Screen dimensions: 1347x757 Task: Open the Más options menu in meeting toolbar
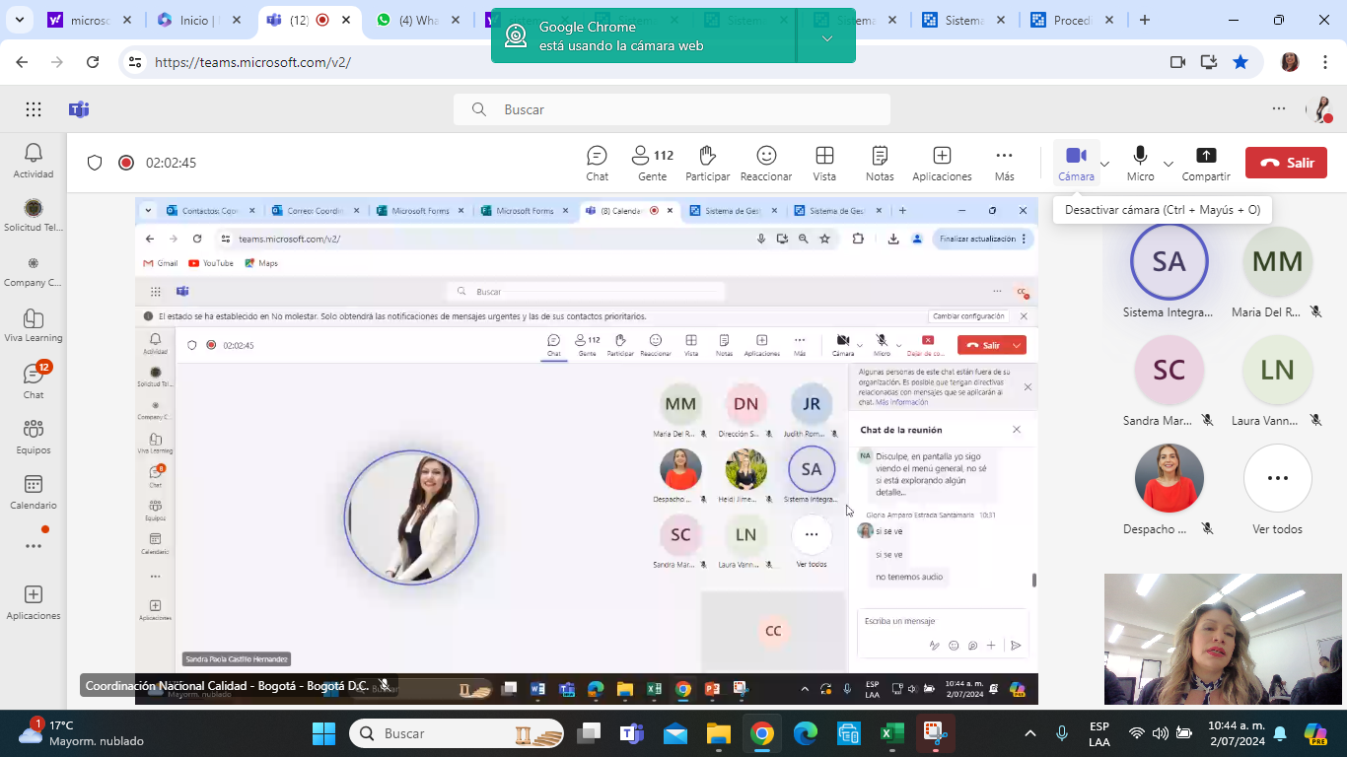(x=1004, y=164)
